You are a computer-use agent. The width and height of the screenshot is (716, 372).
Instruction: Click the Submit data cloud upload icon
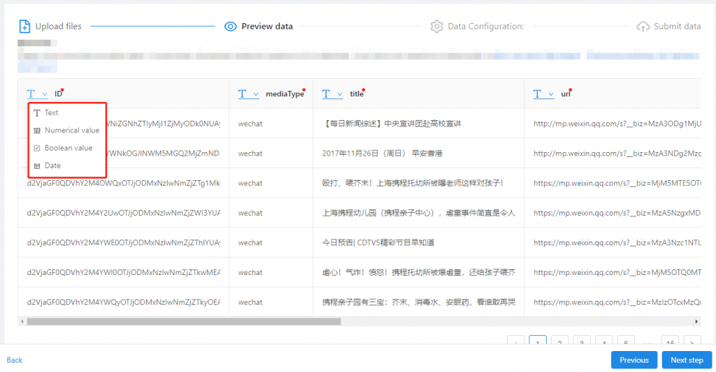[643, 27]
